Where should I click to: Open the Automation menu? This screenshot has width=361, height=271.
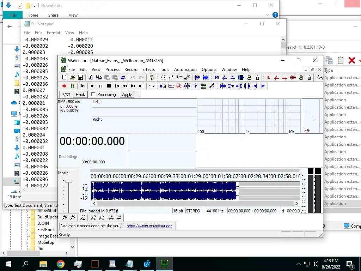[185, 70]
